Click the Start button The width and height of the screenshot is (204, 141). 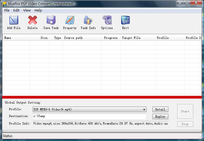point(185,112)
